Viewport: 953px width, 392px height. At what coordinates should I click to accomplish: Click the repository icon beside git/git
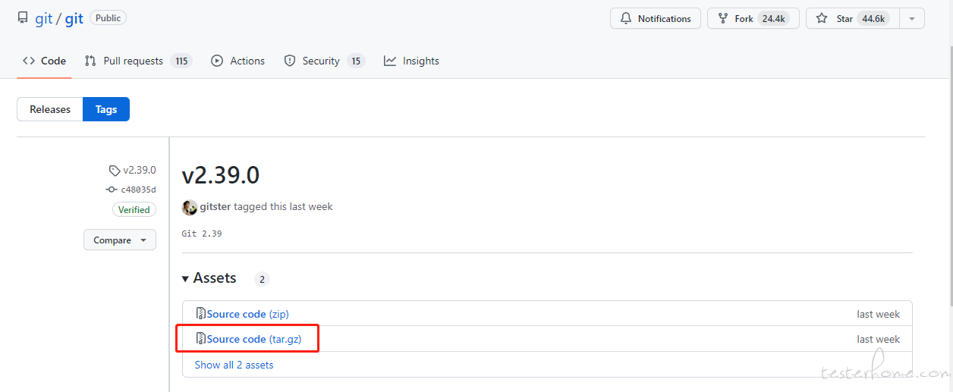[x=23, y=18]
